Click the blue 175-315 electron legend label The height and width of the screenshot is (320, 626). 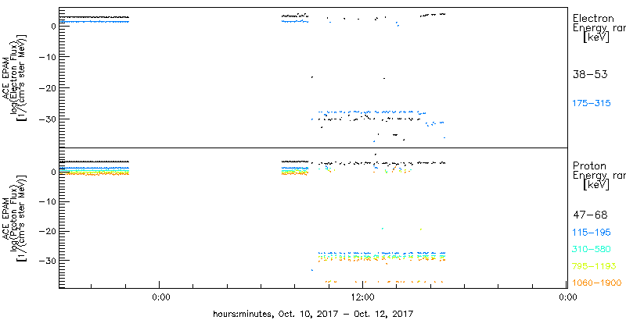(x=592, y=104)
